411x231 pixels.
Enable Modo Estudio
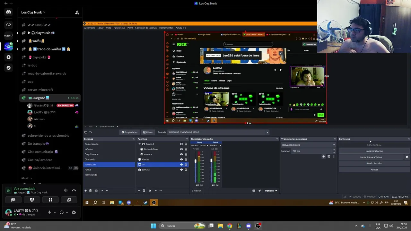coord(374,163)
